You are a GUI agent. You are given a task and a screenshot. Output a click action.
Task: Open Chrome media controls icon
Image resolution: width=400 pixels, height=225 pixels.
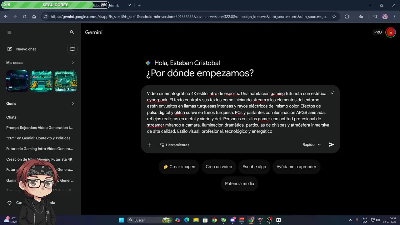(375, 17)
